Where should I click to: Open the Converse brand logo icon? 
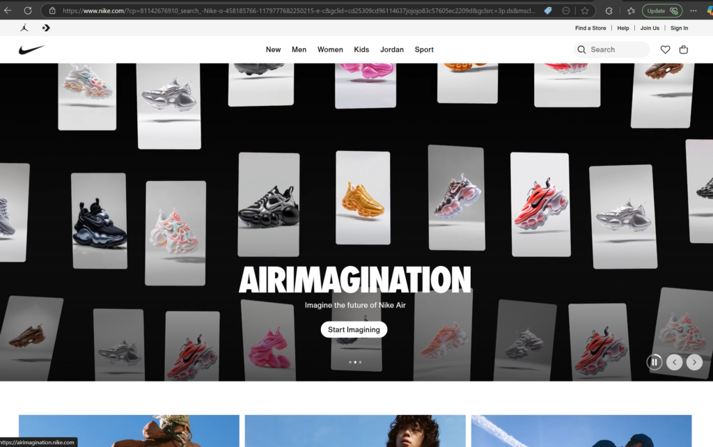46,28
